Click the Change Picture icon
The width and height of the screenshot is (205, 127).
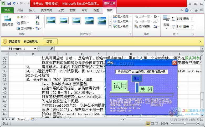(x=37, y=23)
